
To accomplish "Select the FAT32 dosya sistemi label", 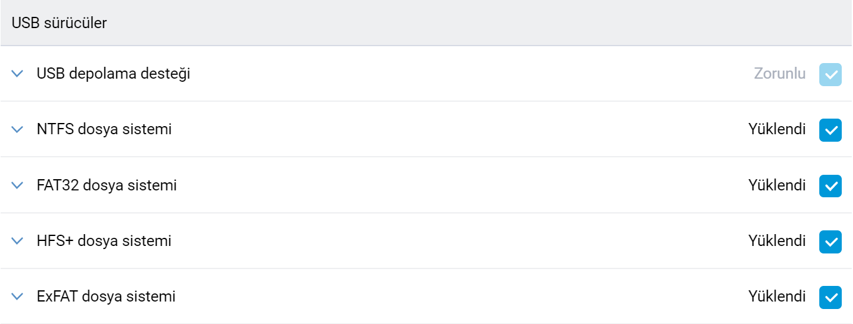I will 106,185.
